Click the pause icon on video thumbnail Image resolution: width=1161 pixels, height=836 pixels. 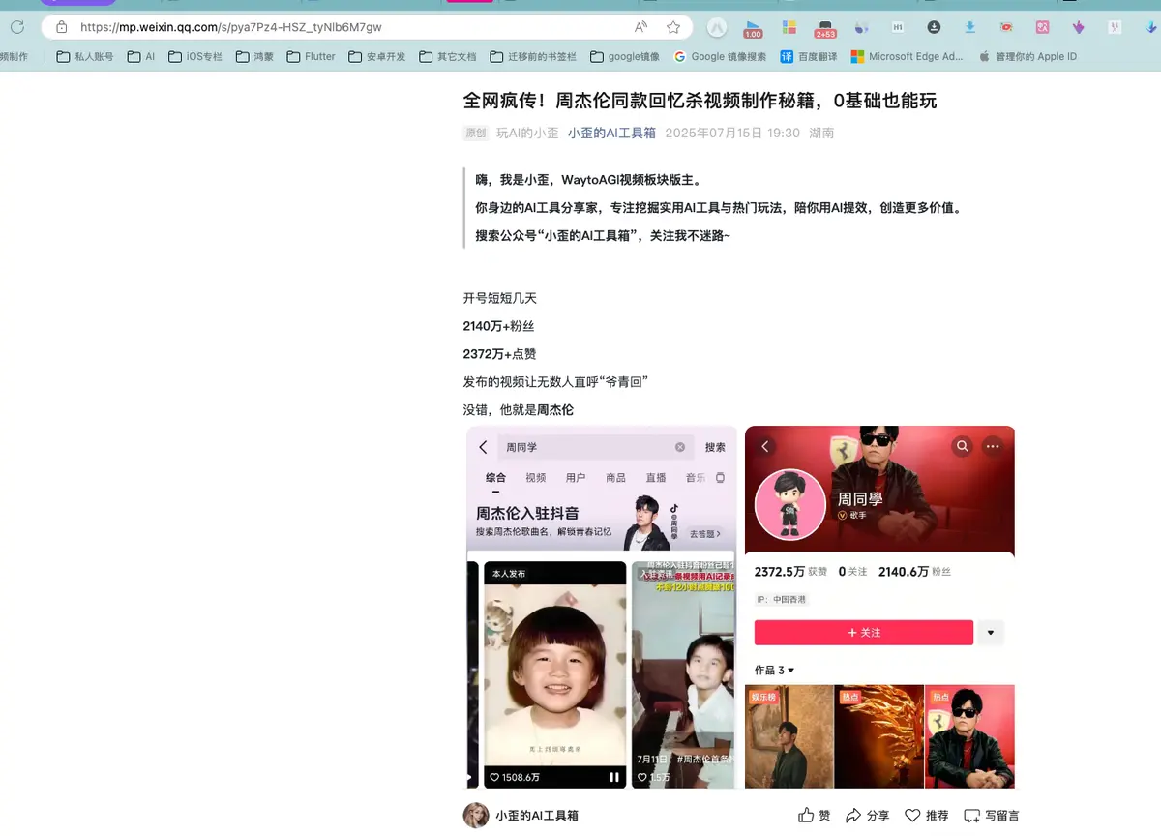(614, 776)
